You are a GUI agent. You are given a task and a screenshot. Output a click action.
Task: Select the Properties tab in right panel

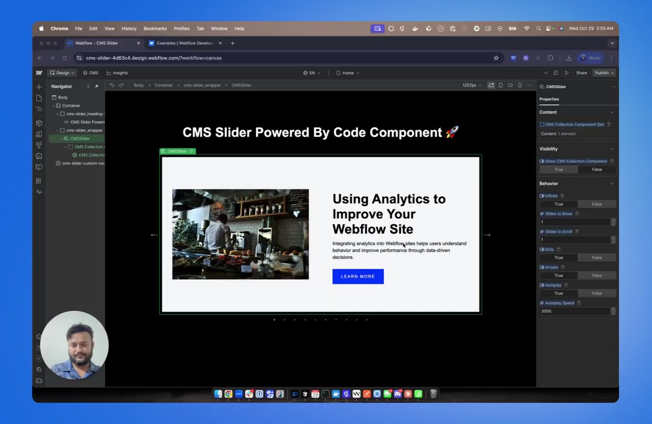pyautogui.click(x=549, y=99)
